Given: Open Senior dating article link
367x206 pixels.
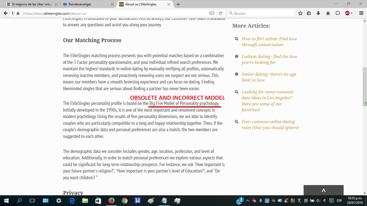Looking at the screenshot, I should coord(269,77).
